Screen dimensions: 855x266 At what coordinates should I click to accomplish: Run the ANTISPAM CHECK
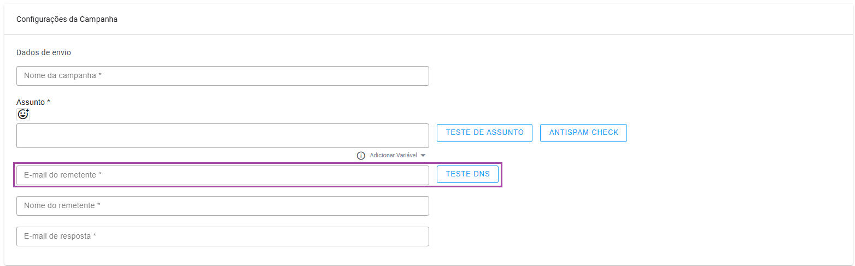coord(583,133)
